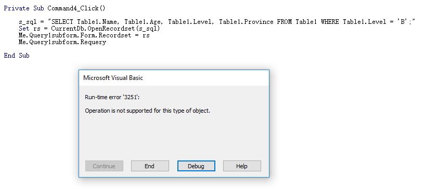The height and width of the screenshot is (189, 425).
Task: Click the FROM keyword in the SQL string
Action: [285, 22]
